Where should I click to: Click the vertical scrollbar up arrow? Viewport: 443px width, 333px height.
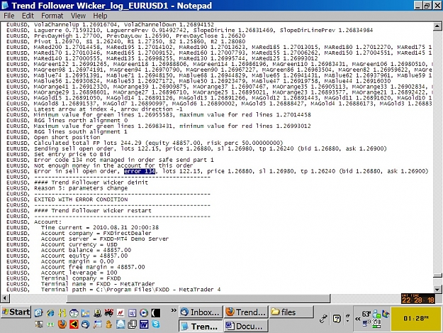pos(437,26)
